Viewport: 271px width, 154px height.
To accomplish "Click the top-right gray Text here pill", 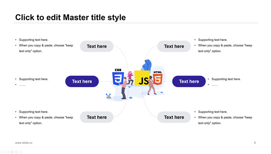I will 174,46.
